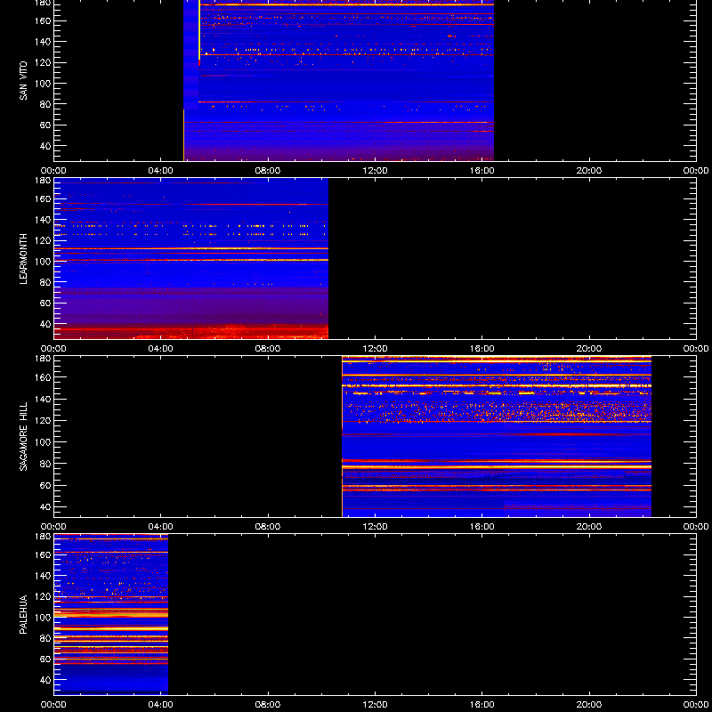The width and height of the screenshot is (712, 712).
Task: Click 20:00 time label under Palehua plot
Action: click(x=589, y=705)
